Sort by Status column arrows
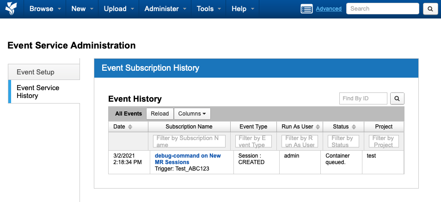Viewport: 441px width, 202px height. click(354, 127)
